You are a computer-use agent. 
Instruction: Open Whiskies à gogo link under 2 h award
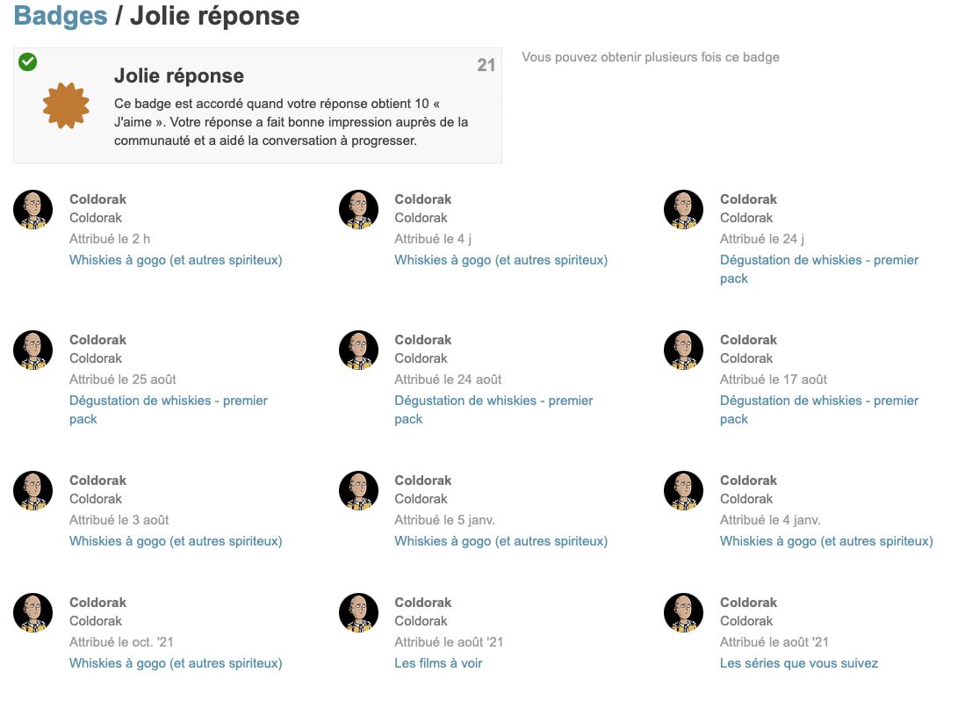tap(176, 260)
